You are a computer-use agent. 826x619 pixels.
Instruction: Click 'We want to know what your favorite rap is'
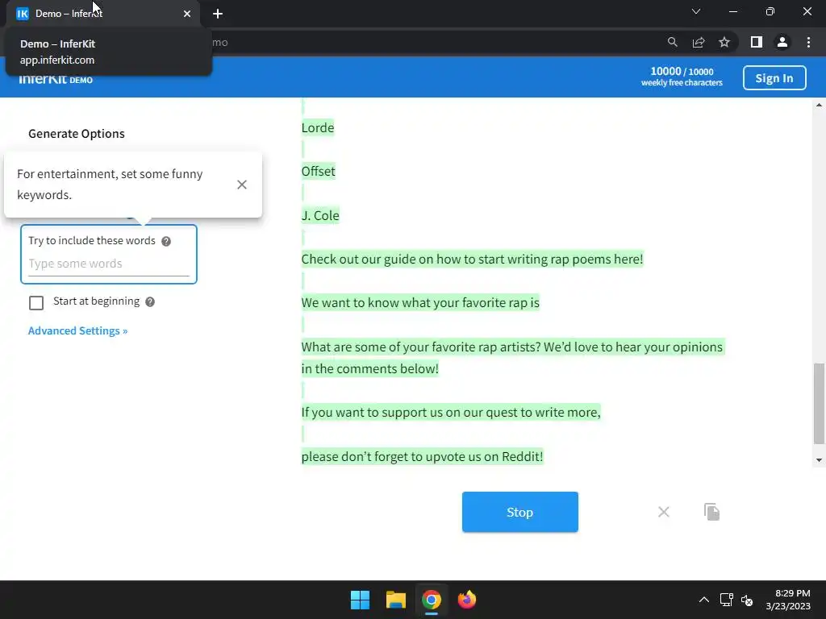pos(420,303)
